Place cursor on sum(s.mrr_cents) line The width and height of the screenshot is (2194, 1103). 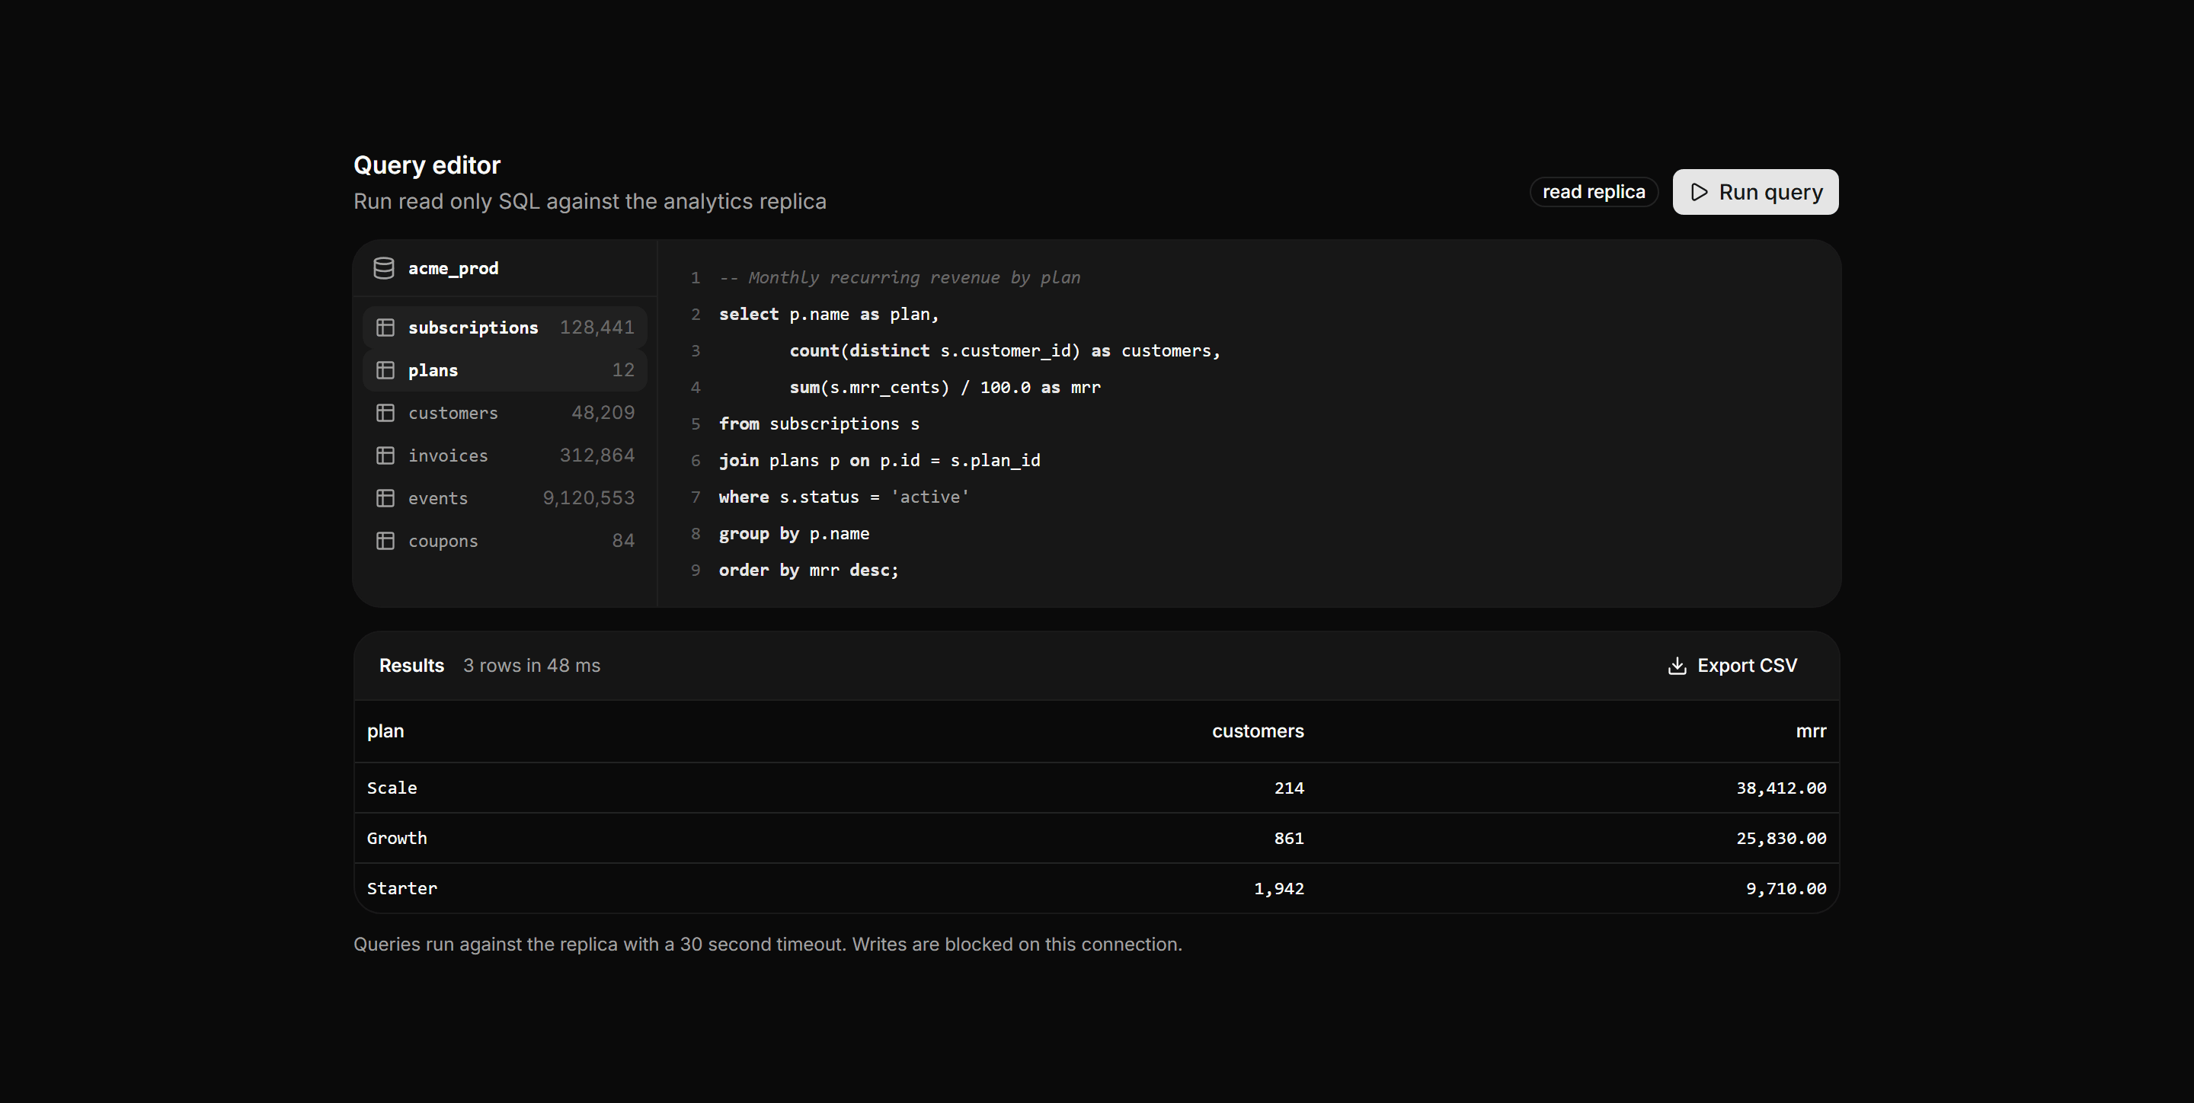945,388
